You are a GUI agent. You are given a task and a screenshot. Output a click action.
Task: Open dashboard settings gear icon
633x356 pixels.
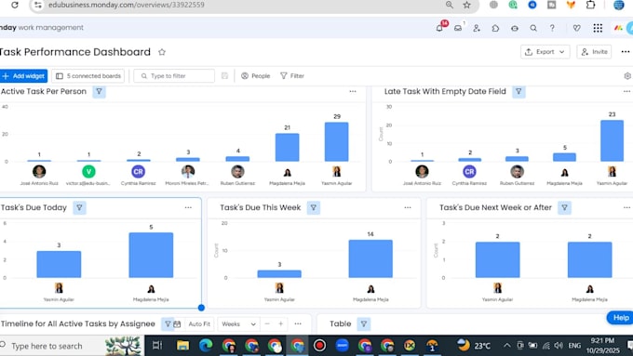627,76
